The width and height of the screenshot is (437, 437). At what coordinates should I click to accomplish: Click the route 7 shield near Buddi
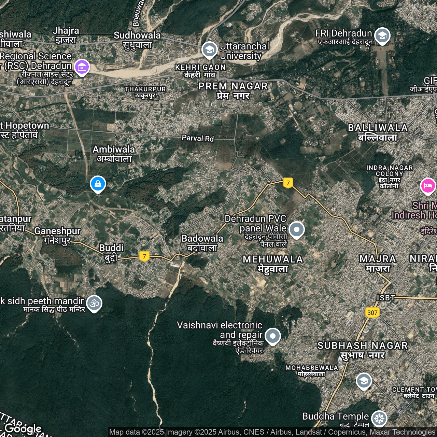click(x=144, y=256)
